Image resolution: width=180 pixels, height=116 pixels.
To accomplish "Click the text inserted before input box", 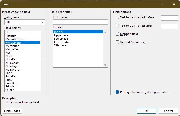I will 170,18.
